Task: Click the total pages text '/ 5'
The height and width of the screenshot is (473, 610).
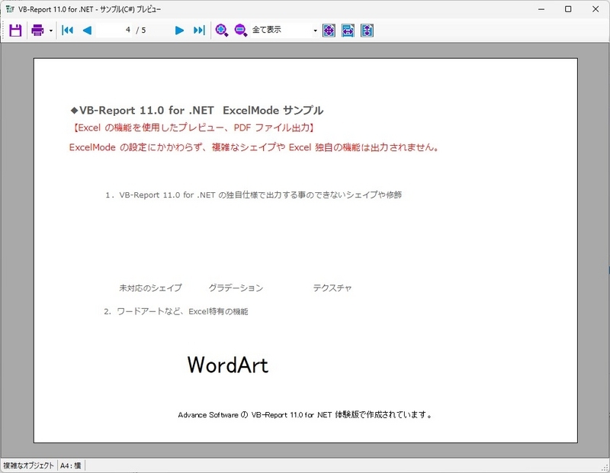Action: tap(141, 30)
